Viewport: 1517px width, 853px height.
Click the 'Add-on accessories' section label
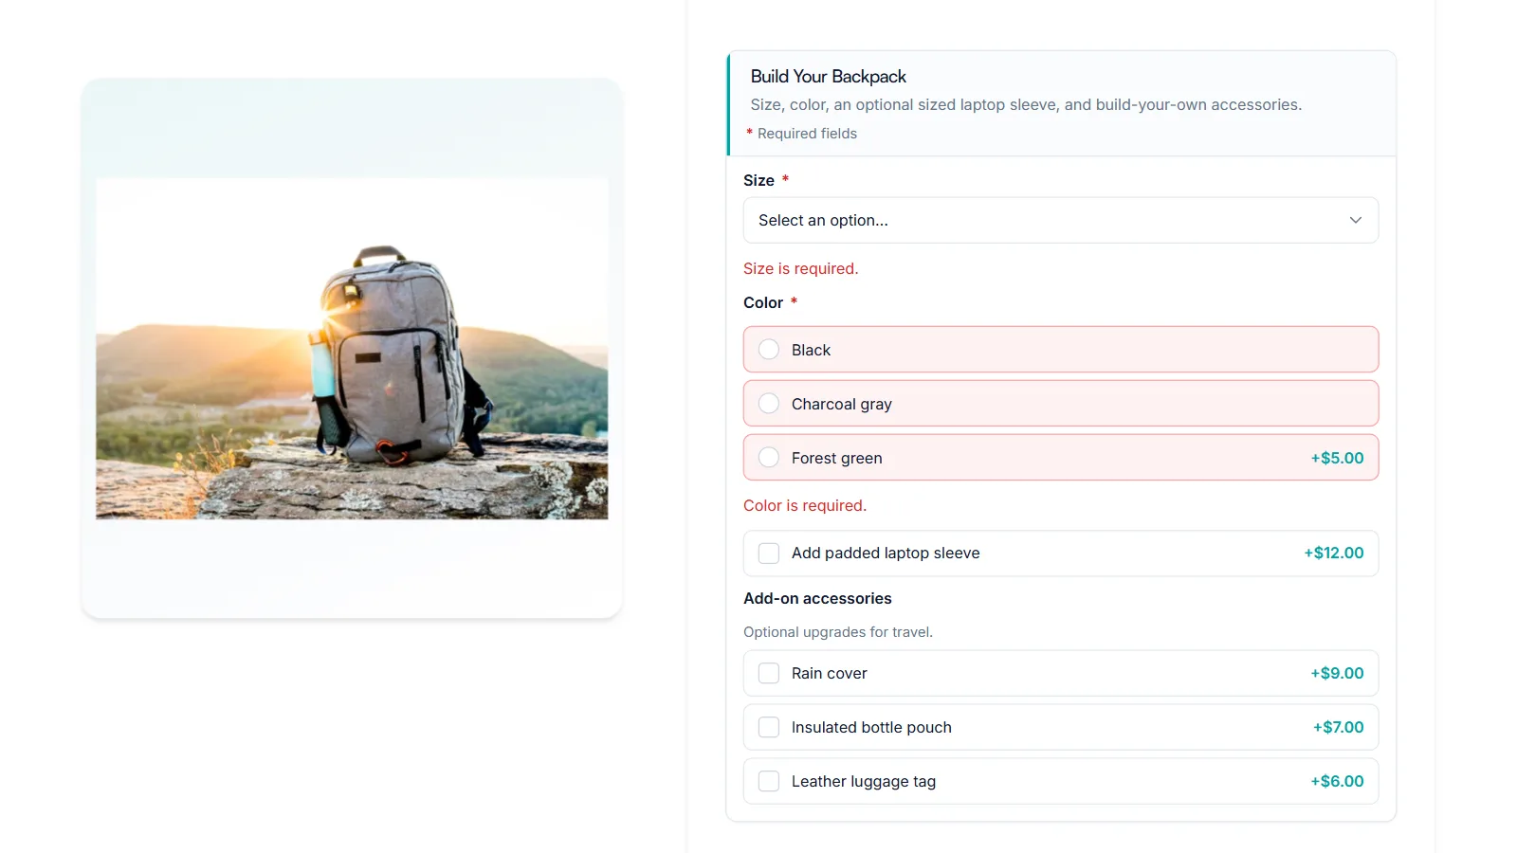tap(817, 598)
